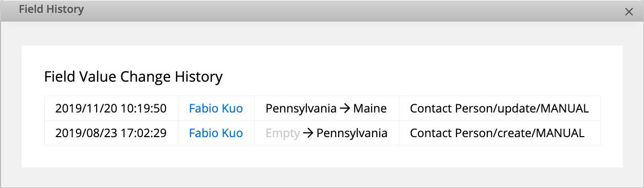Click the Maine new value text
This screenshot has height=188, width=644.
point(370,108)
